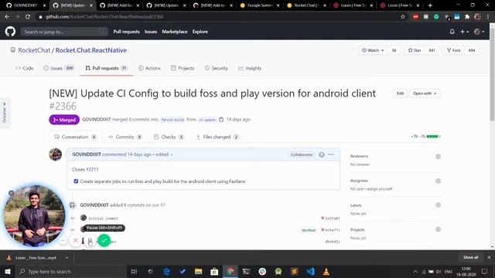Open the Labels settings gear
Image resolution: width=495 pixels, height=278 pixels.
pos(438,205)
